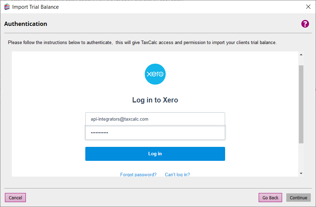Open the Forgot password? link
The image size is (316, 207).
[x=138, y=174]
